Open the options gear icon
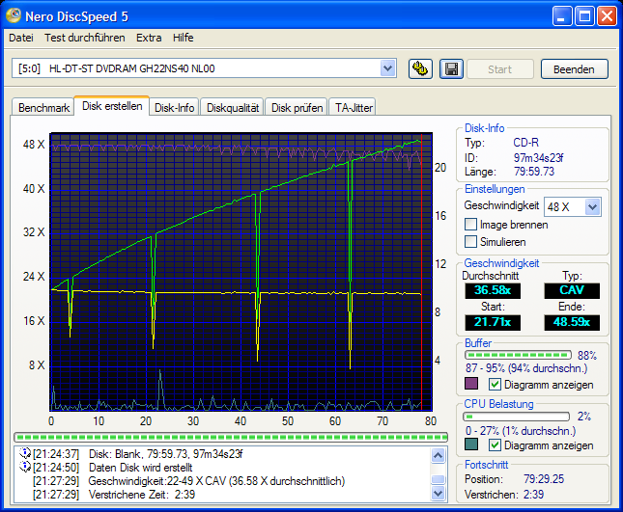The height and width of the screenshot is (512, 623). pyautogui.click(x=419, y=68)
